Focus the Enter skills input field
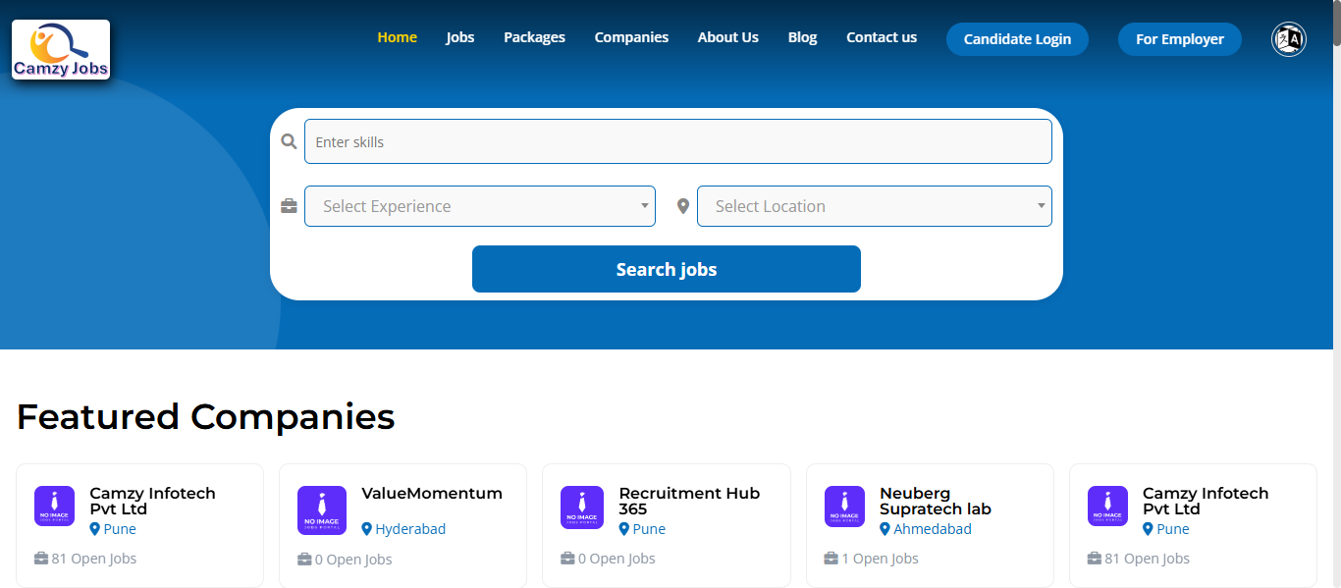Viewport: 1341px width, 588px height. [678, 141]
